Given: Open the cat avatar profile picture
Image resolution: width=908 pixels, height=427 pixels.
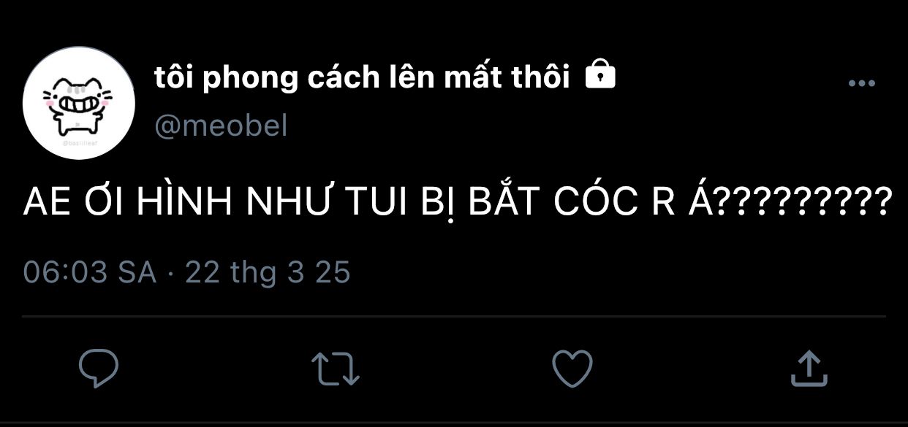Looking at the screenshot, I should pyautogui.click(x=79, y=103).
